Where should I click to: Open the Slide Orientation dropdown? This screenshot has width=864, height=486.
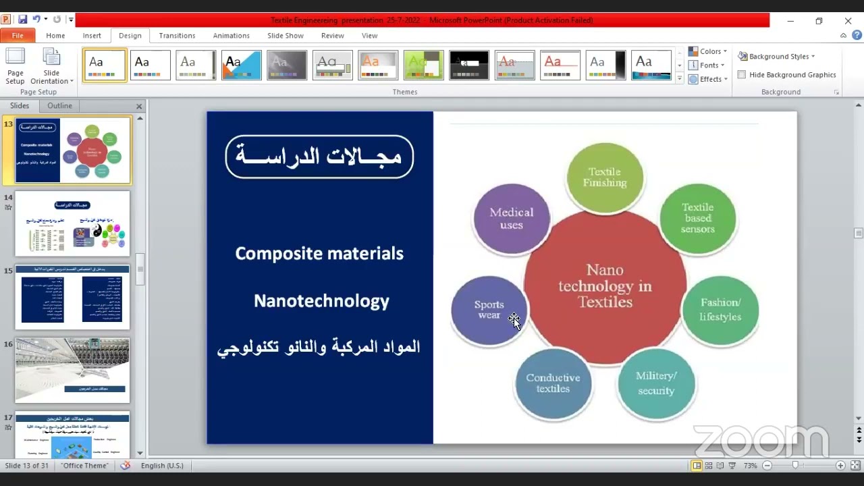(51, 66)
